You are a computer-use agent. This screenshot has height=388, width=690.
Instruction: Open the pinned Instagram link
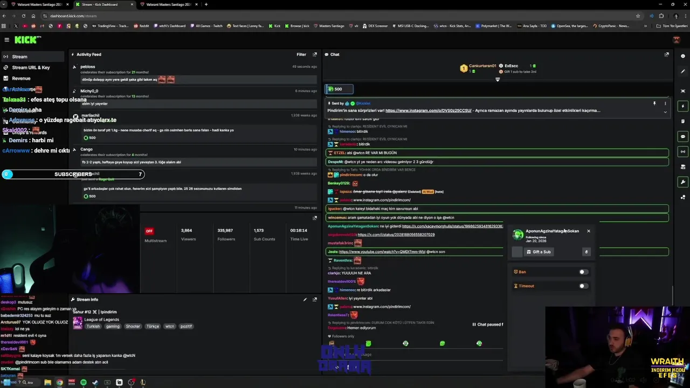pyautogui.click(x=428, y=110)
